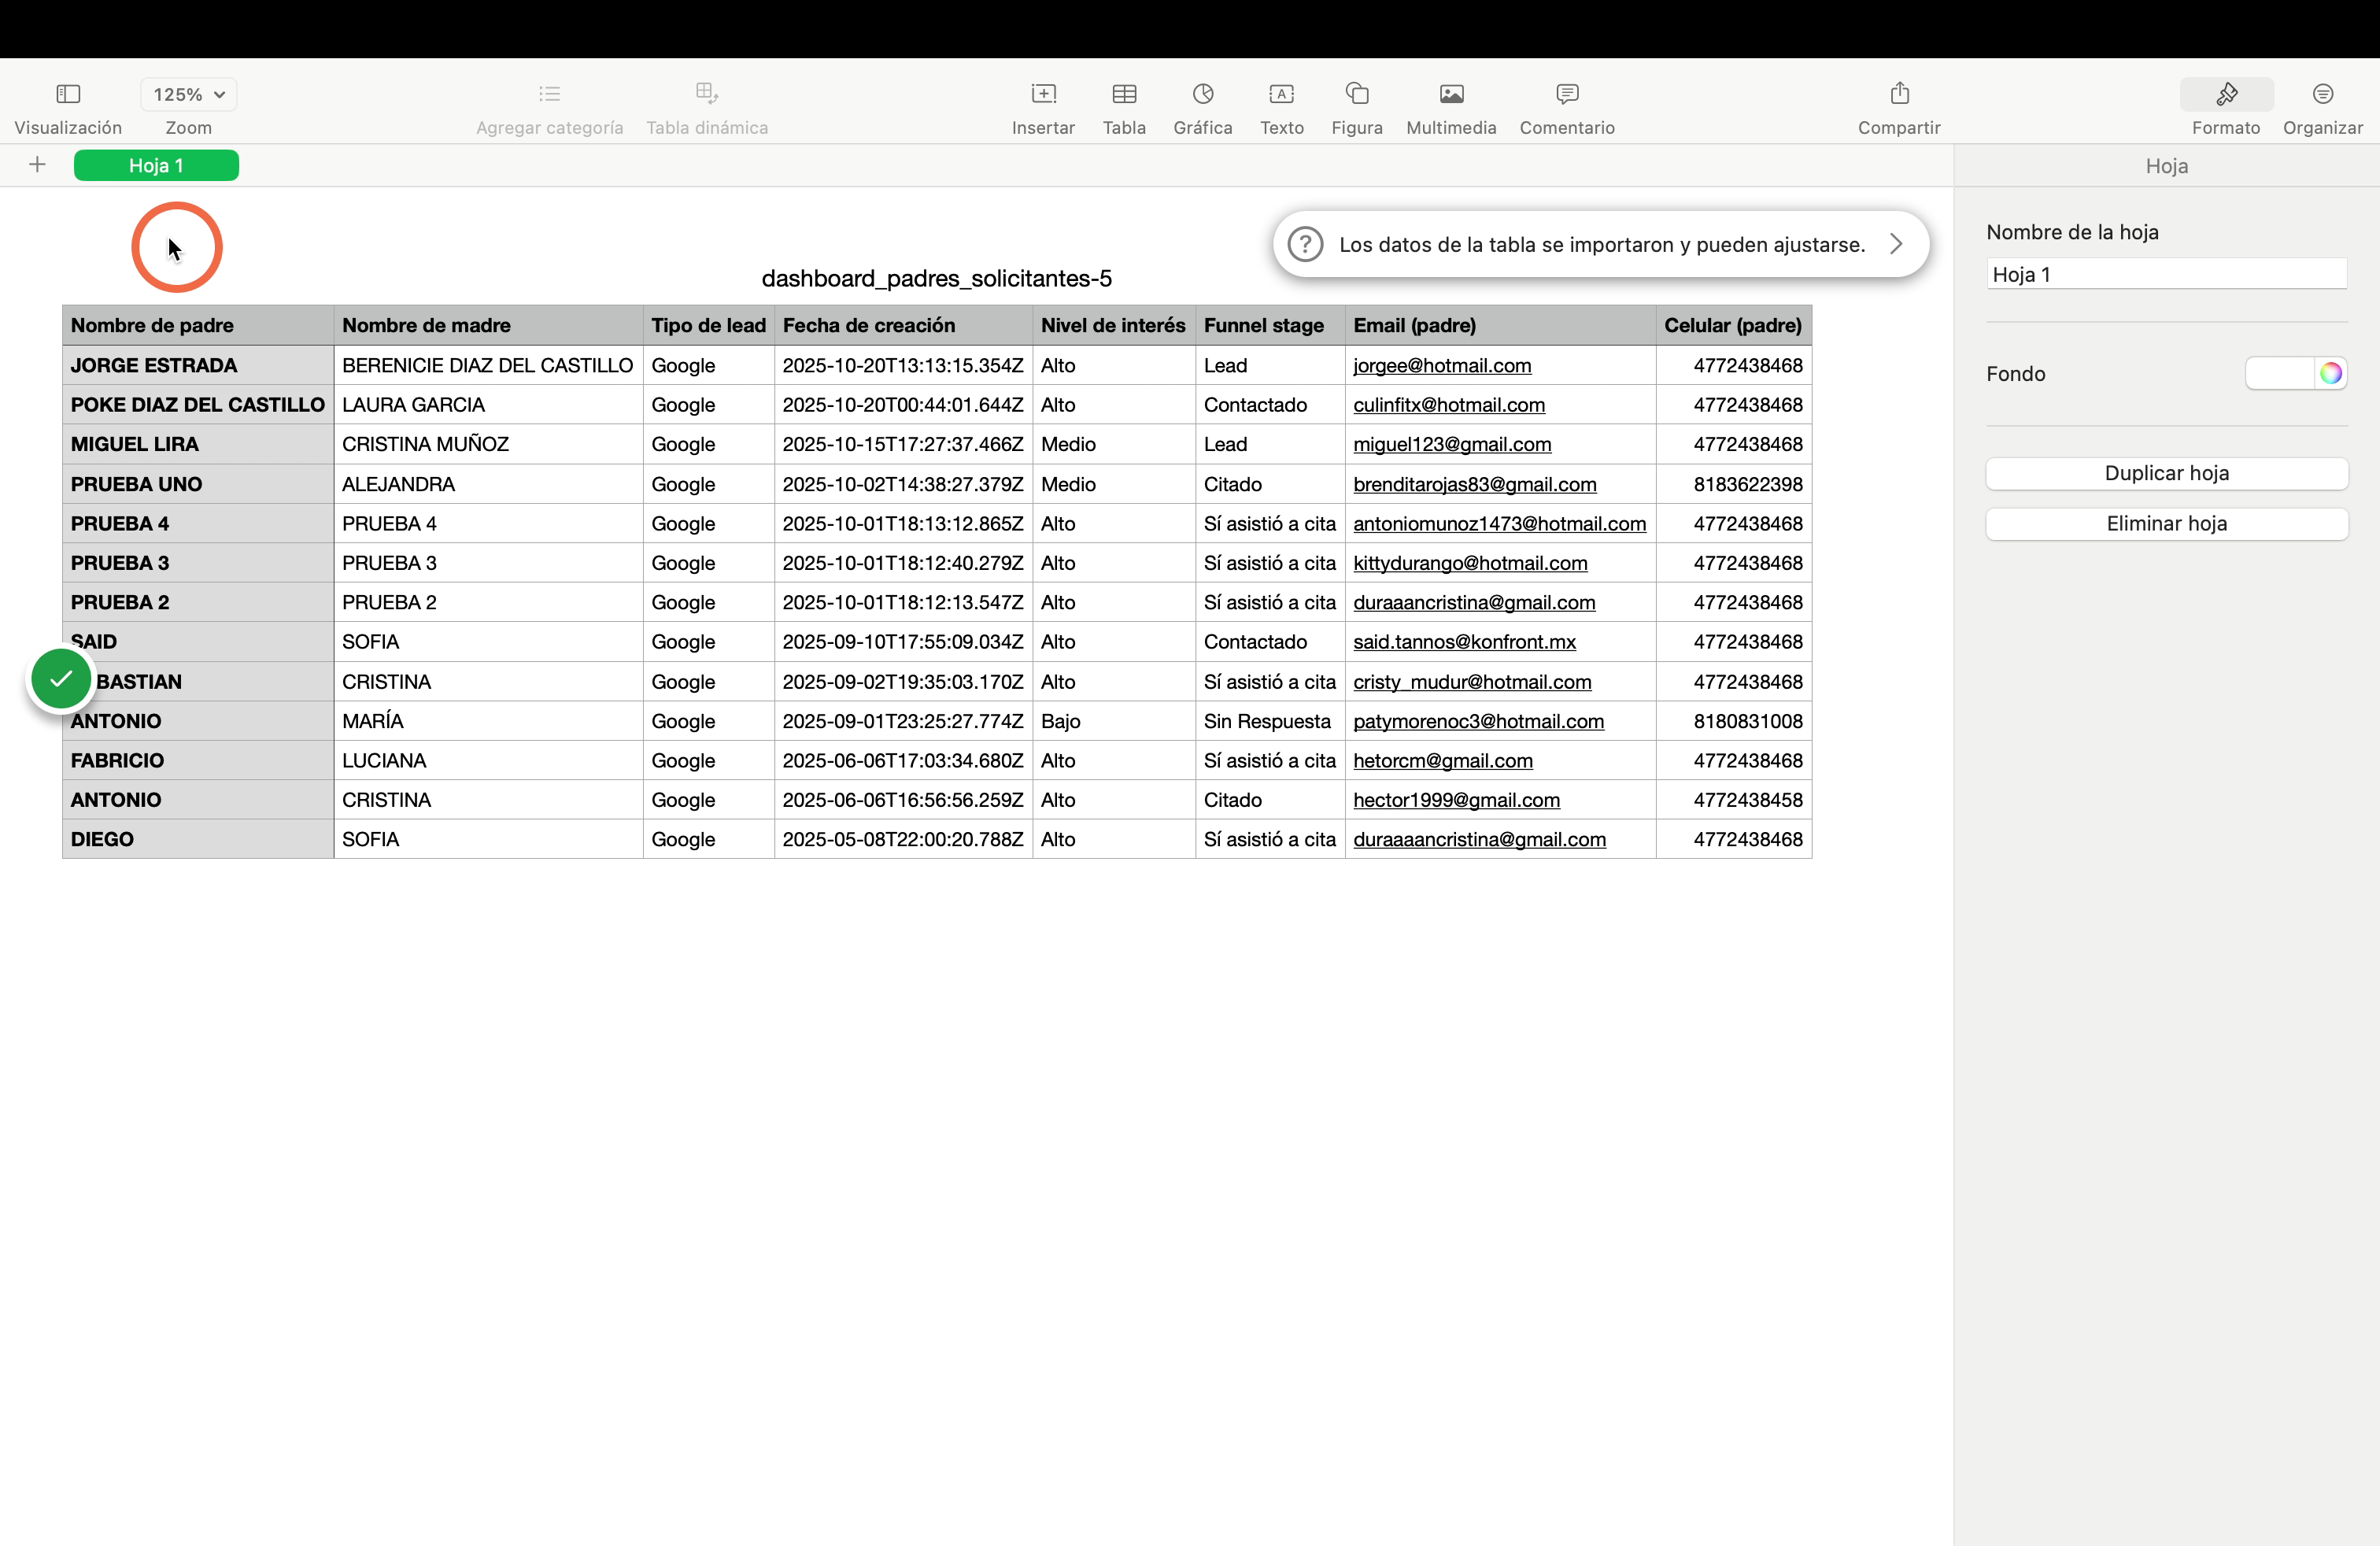The width and height of the screenshot is (2380, 1546).
Task: Open email link said.tannos@konfront.mx
Action: 1464,642
